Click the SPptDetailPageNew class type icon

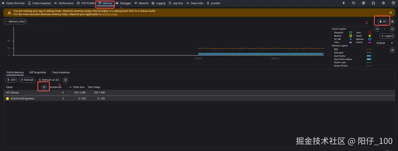pyautogui.click(x=8, y=99)
